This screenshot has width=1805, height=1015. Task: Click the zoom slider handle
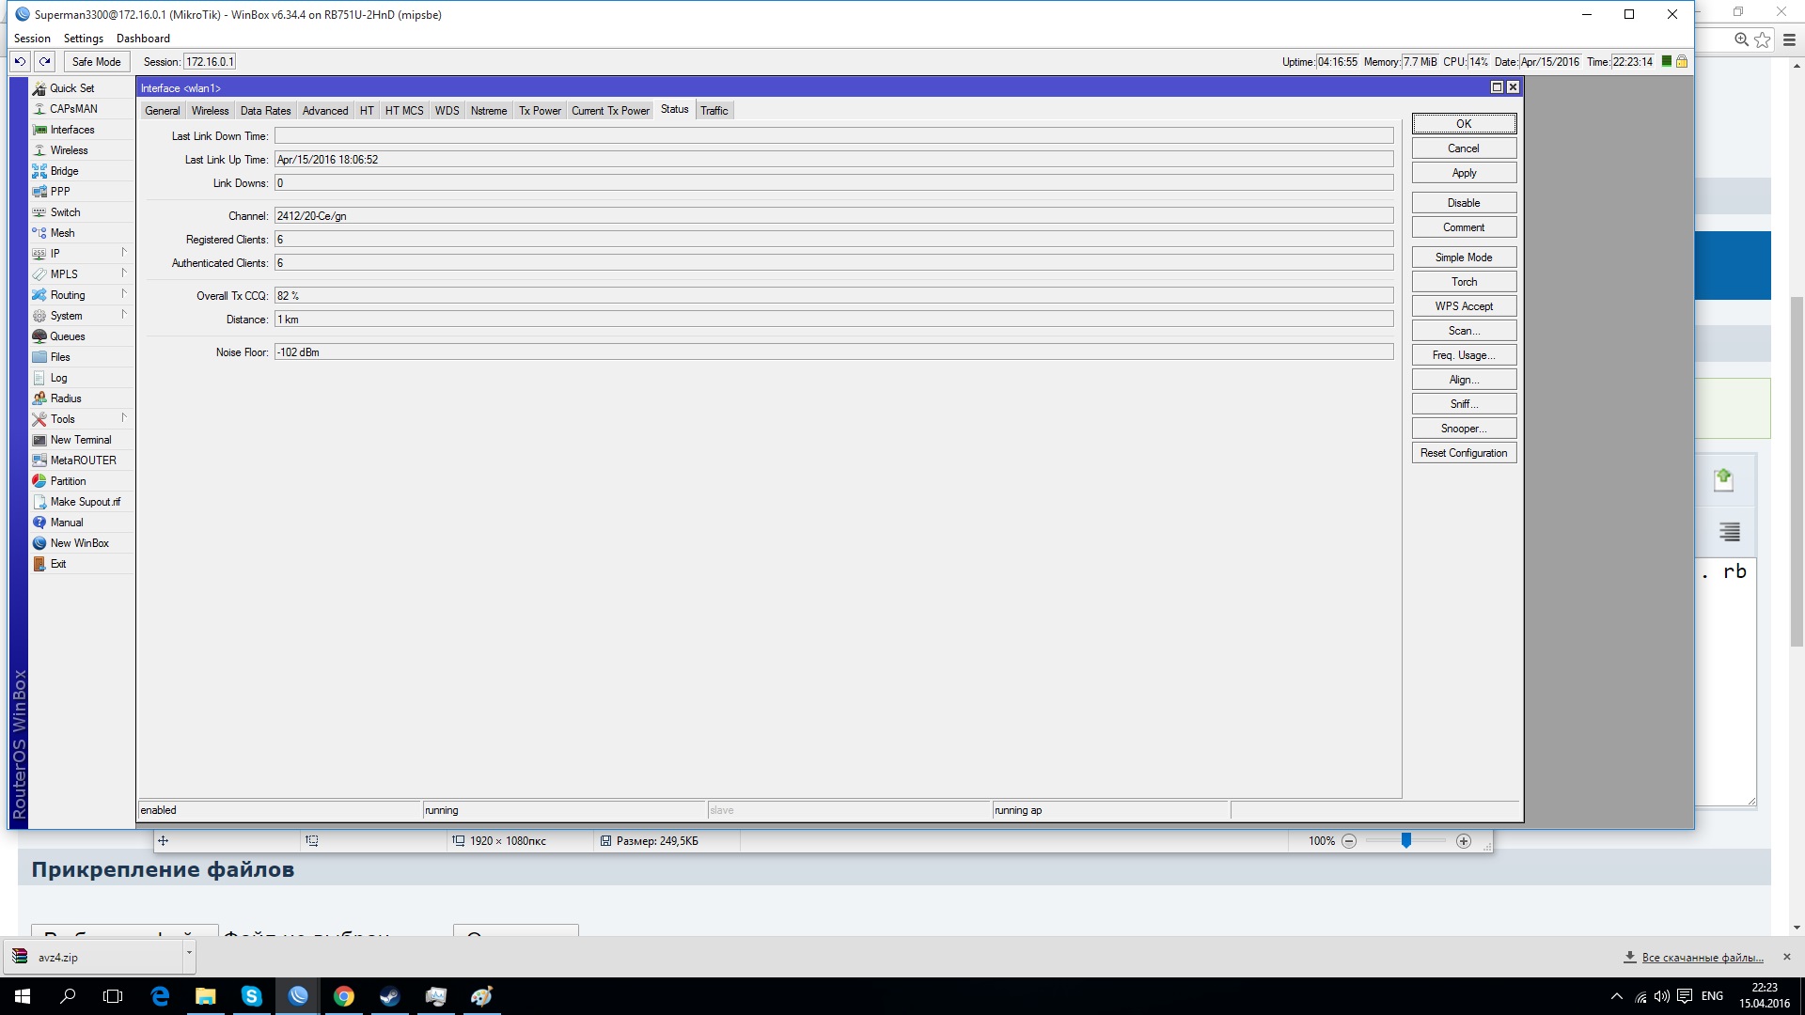(x=1406, y=840)
